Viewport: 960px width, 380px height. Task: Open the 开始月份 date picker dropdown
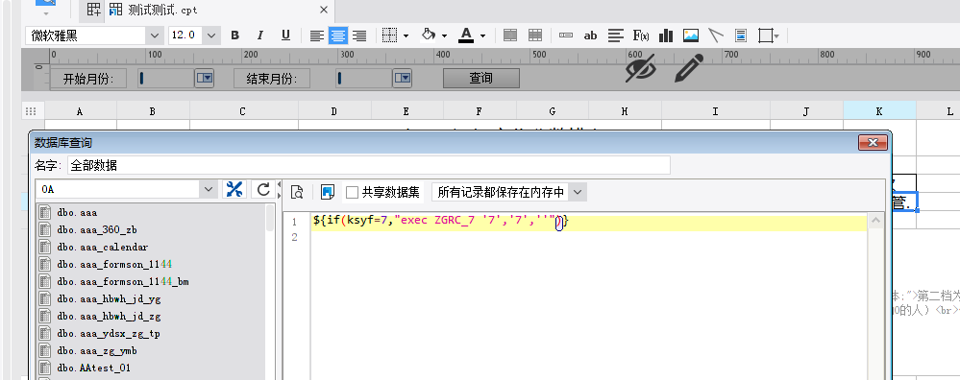coord(205,78)
